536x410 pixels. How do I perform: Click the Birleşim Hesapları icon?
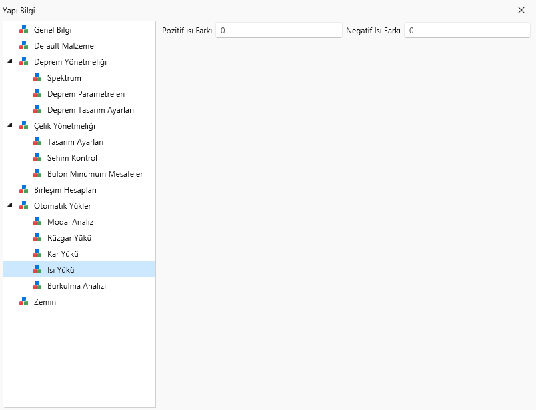pyautogui.click(x=23, y=190)
